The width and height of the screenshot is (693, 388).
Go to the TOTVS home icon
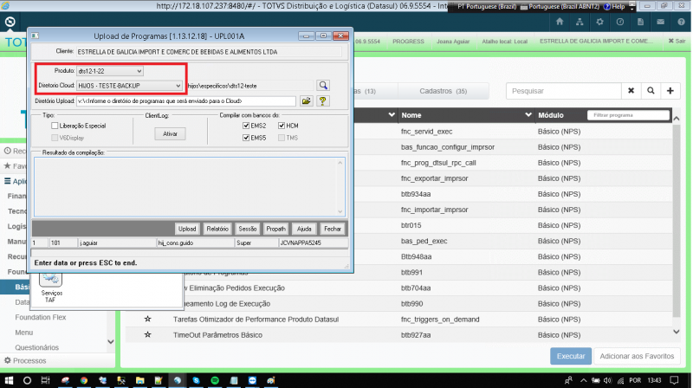(x=560, y=22)
